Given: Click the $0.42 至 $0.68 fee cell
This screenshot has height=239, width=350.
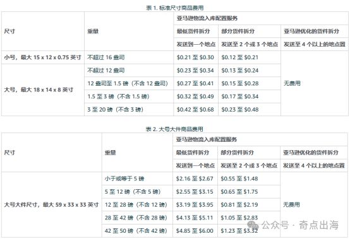Looking at the screenshot, I should pos(195,110).
